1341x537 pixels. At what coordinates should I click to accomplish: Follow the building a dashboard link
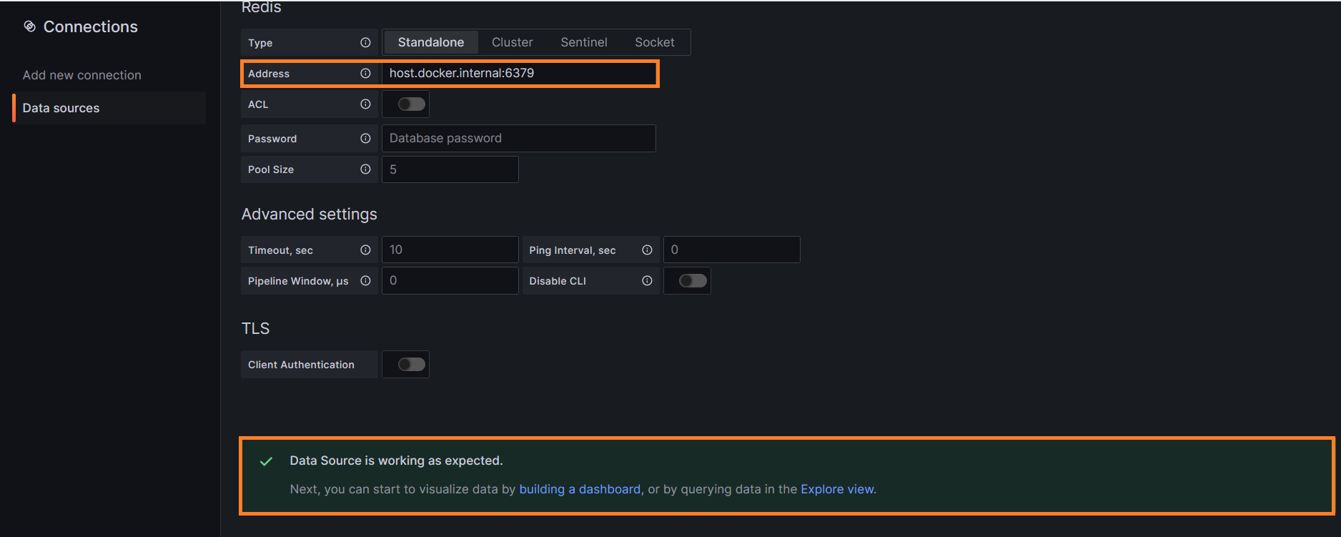(579, 489)
